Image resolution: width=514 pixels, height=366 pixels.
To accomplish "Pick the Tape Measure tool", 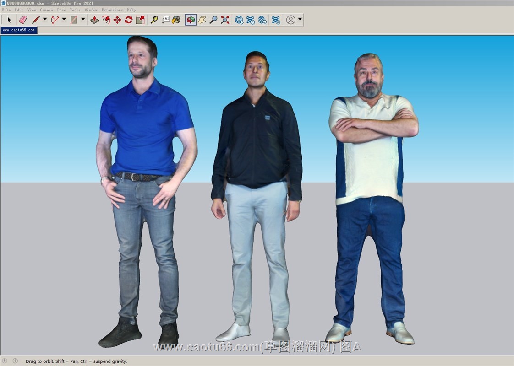I will pos(154,20).
